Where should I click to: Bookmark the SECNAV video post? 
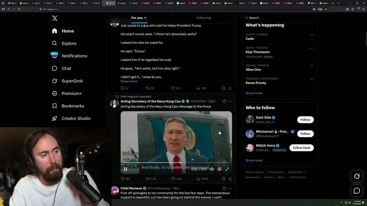coord(223,179)
